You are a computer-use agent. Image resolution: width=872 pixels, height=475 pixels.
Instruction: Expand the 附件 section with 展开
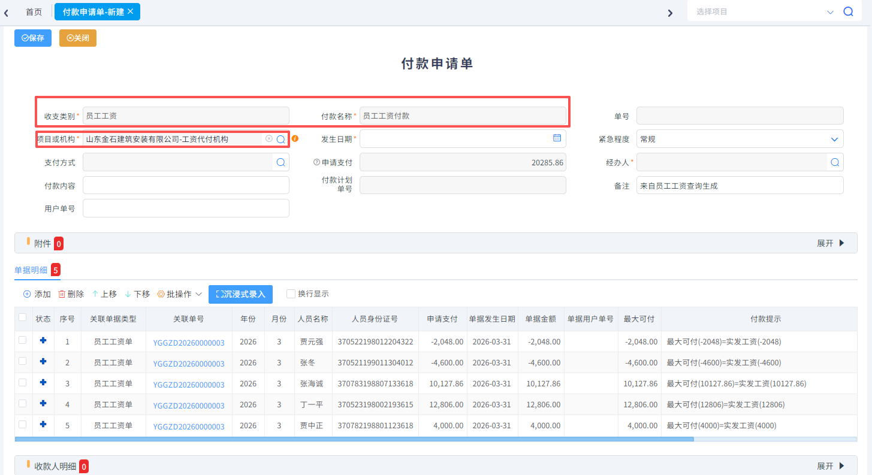831,243
